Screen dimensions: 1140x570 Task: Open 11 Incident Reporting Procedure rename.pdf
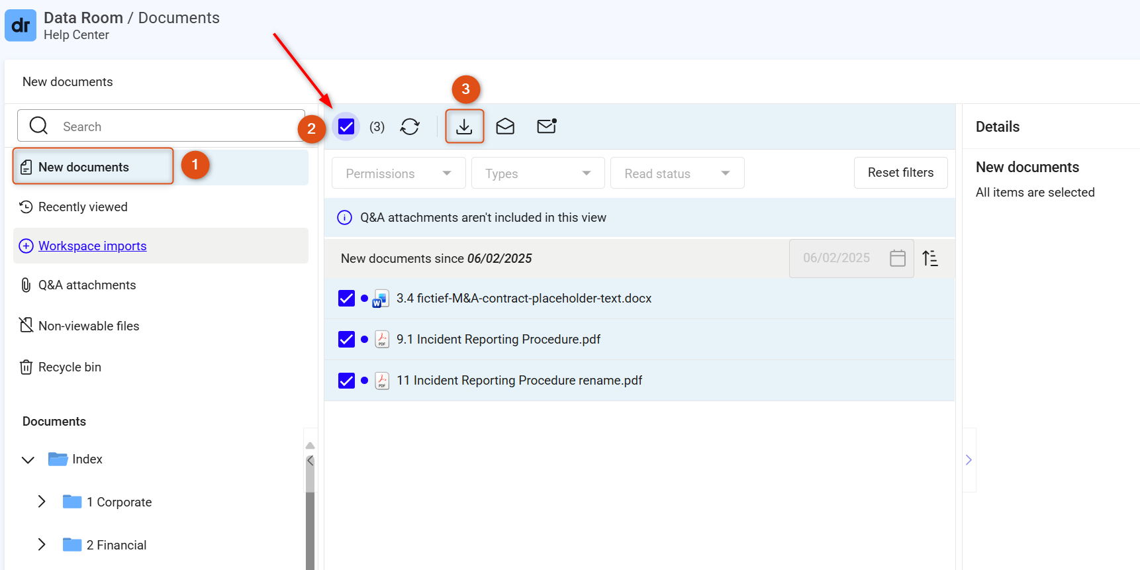click(519, 381)
